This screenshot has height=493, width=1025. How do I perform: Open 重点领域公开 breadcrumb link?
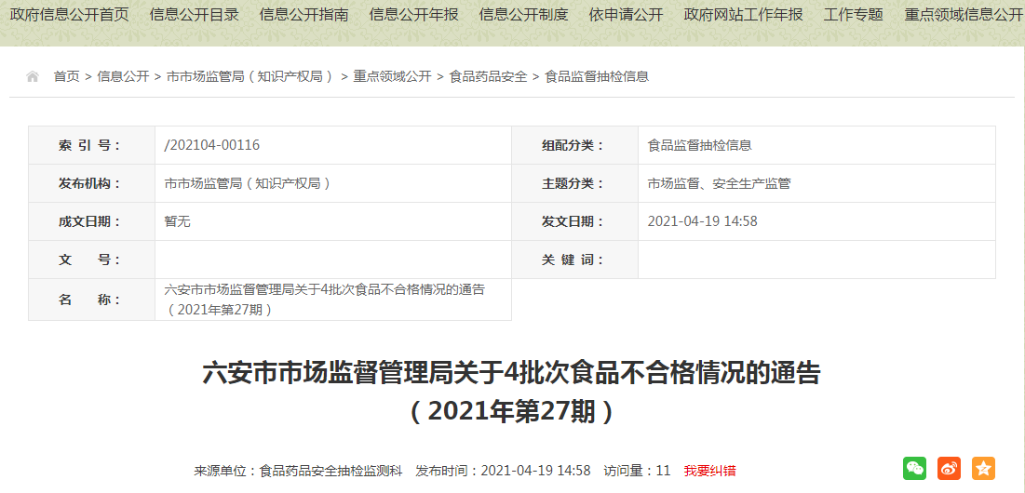coord(392,77)
